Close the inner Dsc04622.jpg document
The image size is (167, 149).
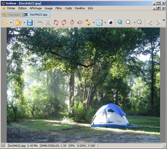pyautogui.click(x=163, y=8)
